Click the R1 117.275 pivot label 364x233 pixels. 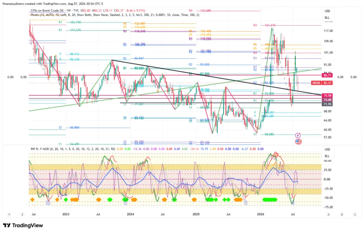click(x=70, y=30)
